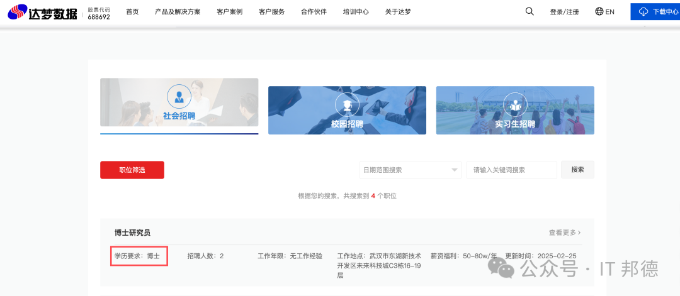Click 工作年限：无工作经验 text

290,256
